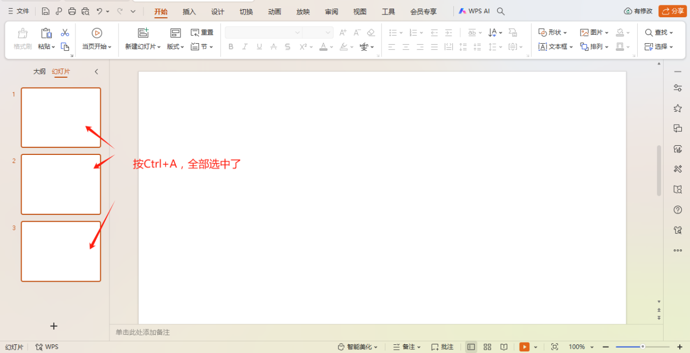Toggle underline formatting

(259, 46)
